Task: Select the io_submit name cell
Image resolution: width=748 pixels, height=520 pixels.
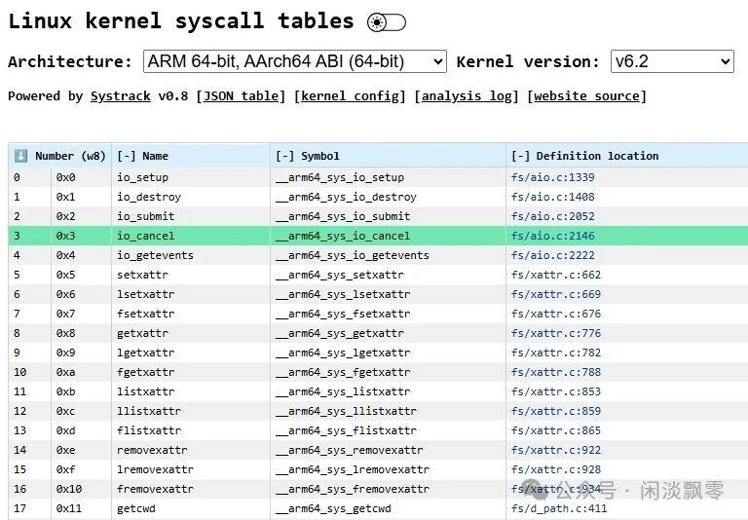Action: point(191,216)
